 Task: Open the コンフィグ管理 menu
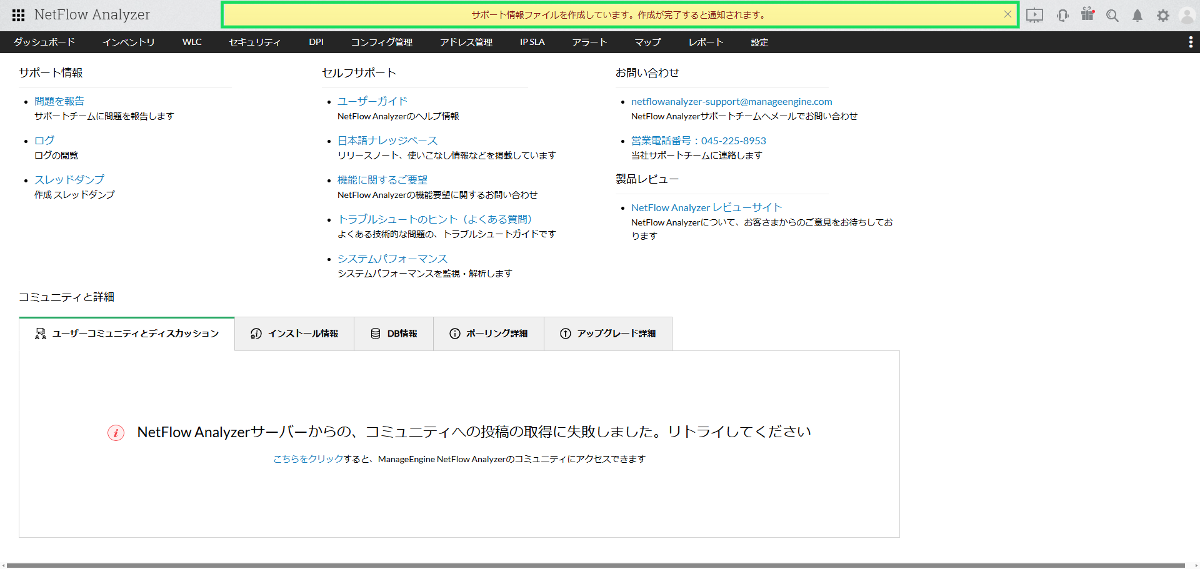(x=381, y=42)
